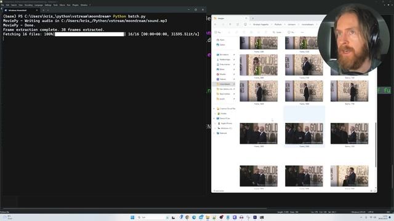Open Microsoft Edge from the taskbar
Screen dimensions: 394x221
point(194,217)
